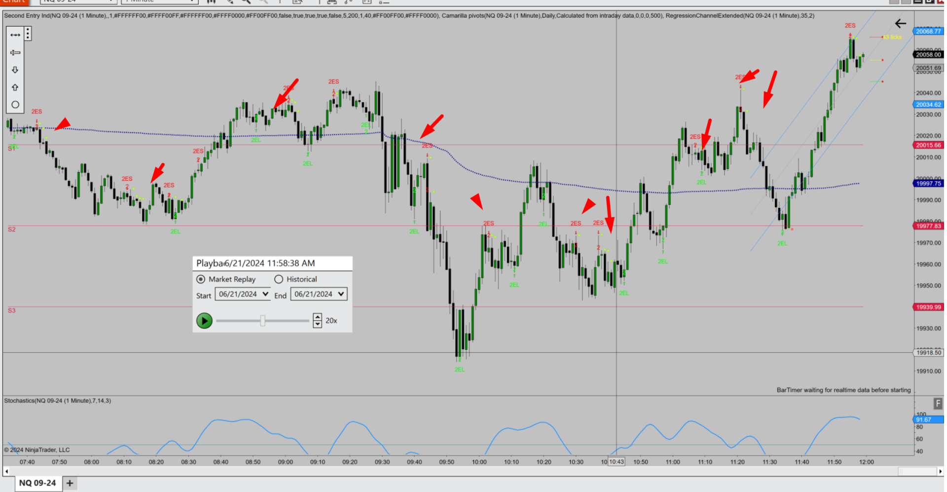Click the 20040.00 price axis label

pyautogui.click(x=928, y=93)
